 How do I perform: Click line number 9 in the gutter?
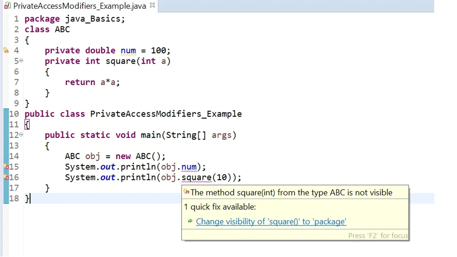[x=16, y=103]
